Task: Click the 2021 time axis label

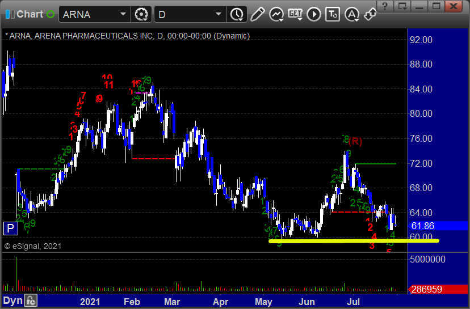Action: click(x=90, y=302)
